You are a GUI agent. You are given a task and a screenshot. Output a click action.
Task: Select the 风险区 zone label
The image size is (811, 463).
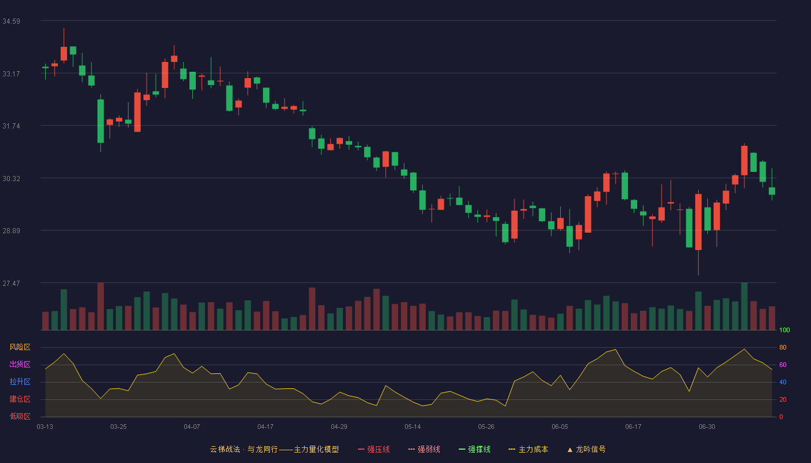tap(20, 347)
